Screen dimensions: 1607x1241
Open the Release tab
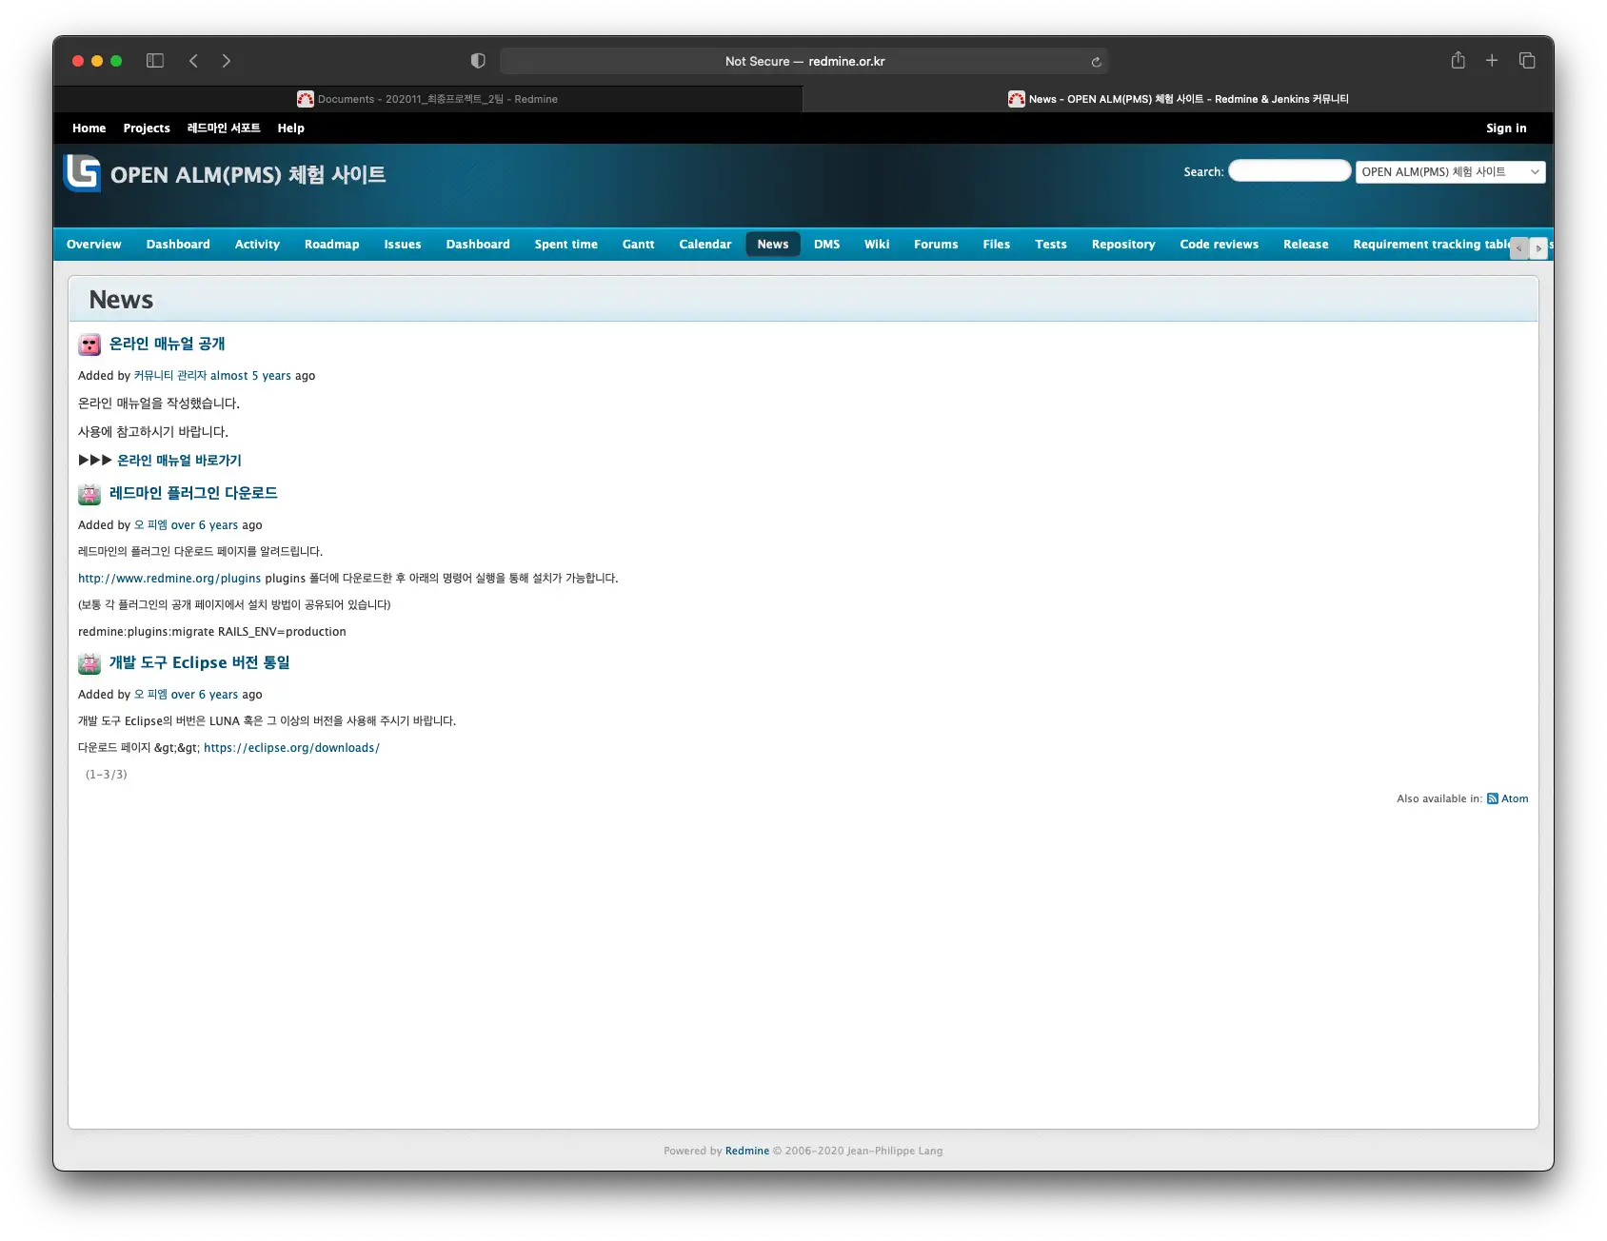click(1305, 245)
